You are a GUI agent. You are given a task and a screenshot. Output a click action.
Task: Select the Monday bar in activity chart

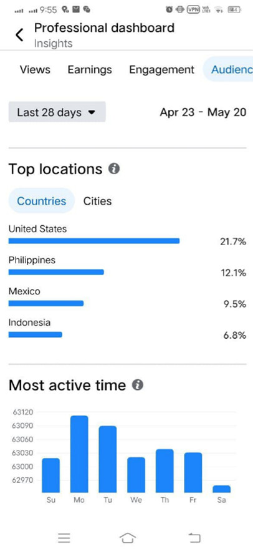(79, 454)
